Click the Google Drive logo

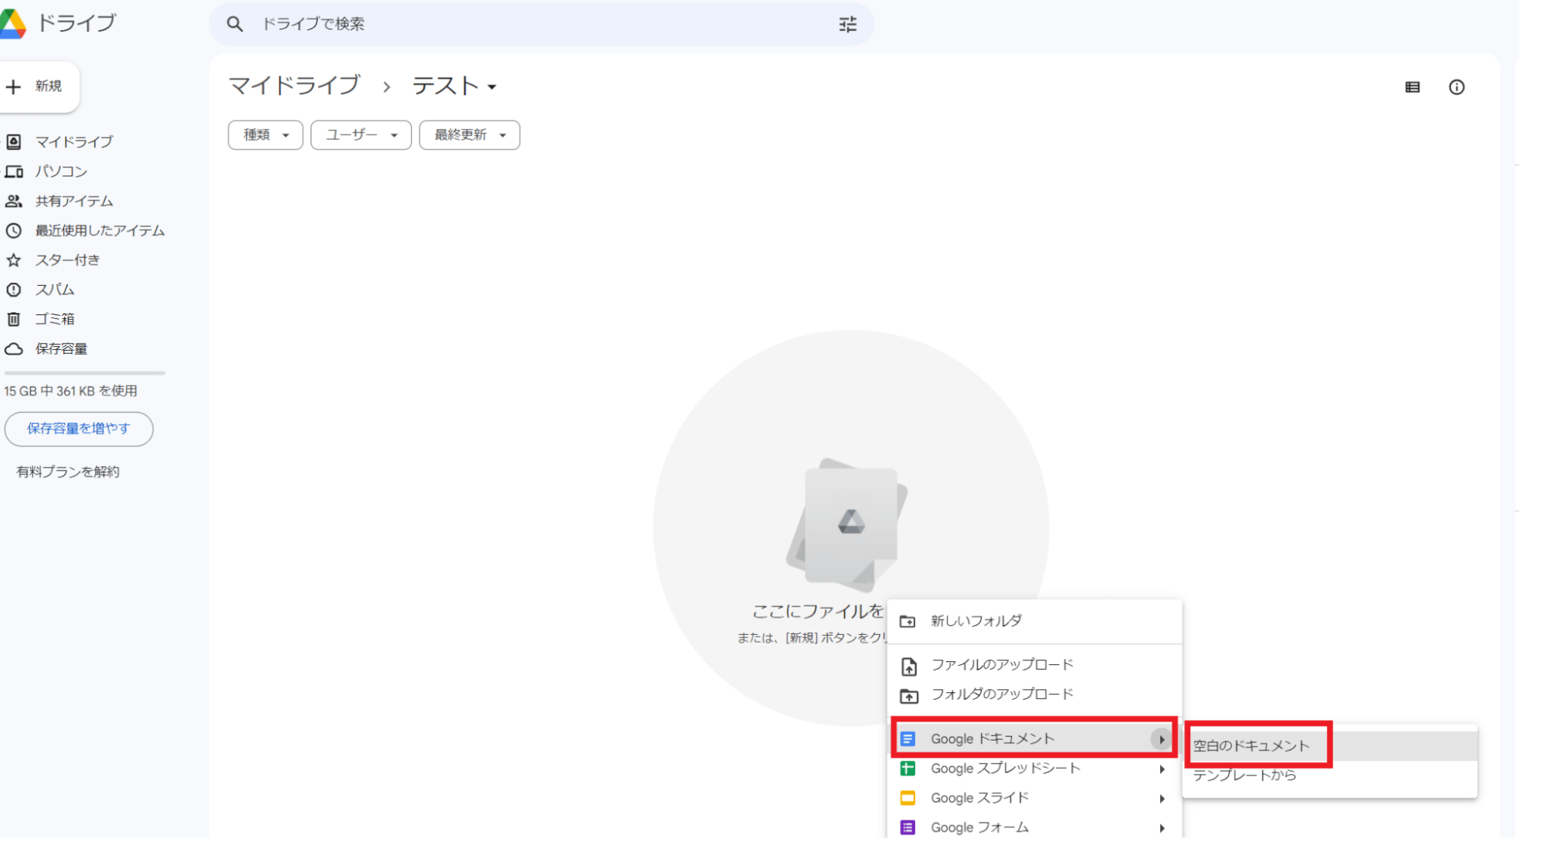click(13, 23)
